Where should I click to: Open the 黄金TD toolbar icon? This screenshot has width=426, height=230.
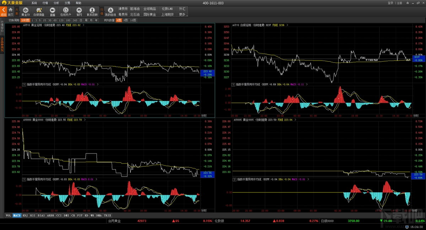[26, 12]
